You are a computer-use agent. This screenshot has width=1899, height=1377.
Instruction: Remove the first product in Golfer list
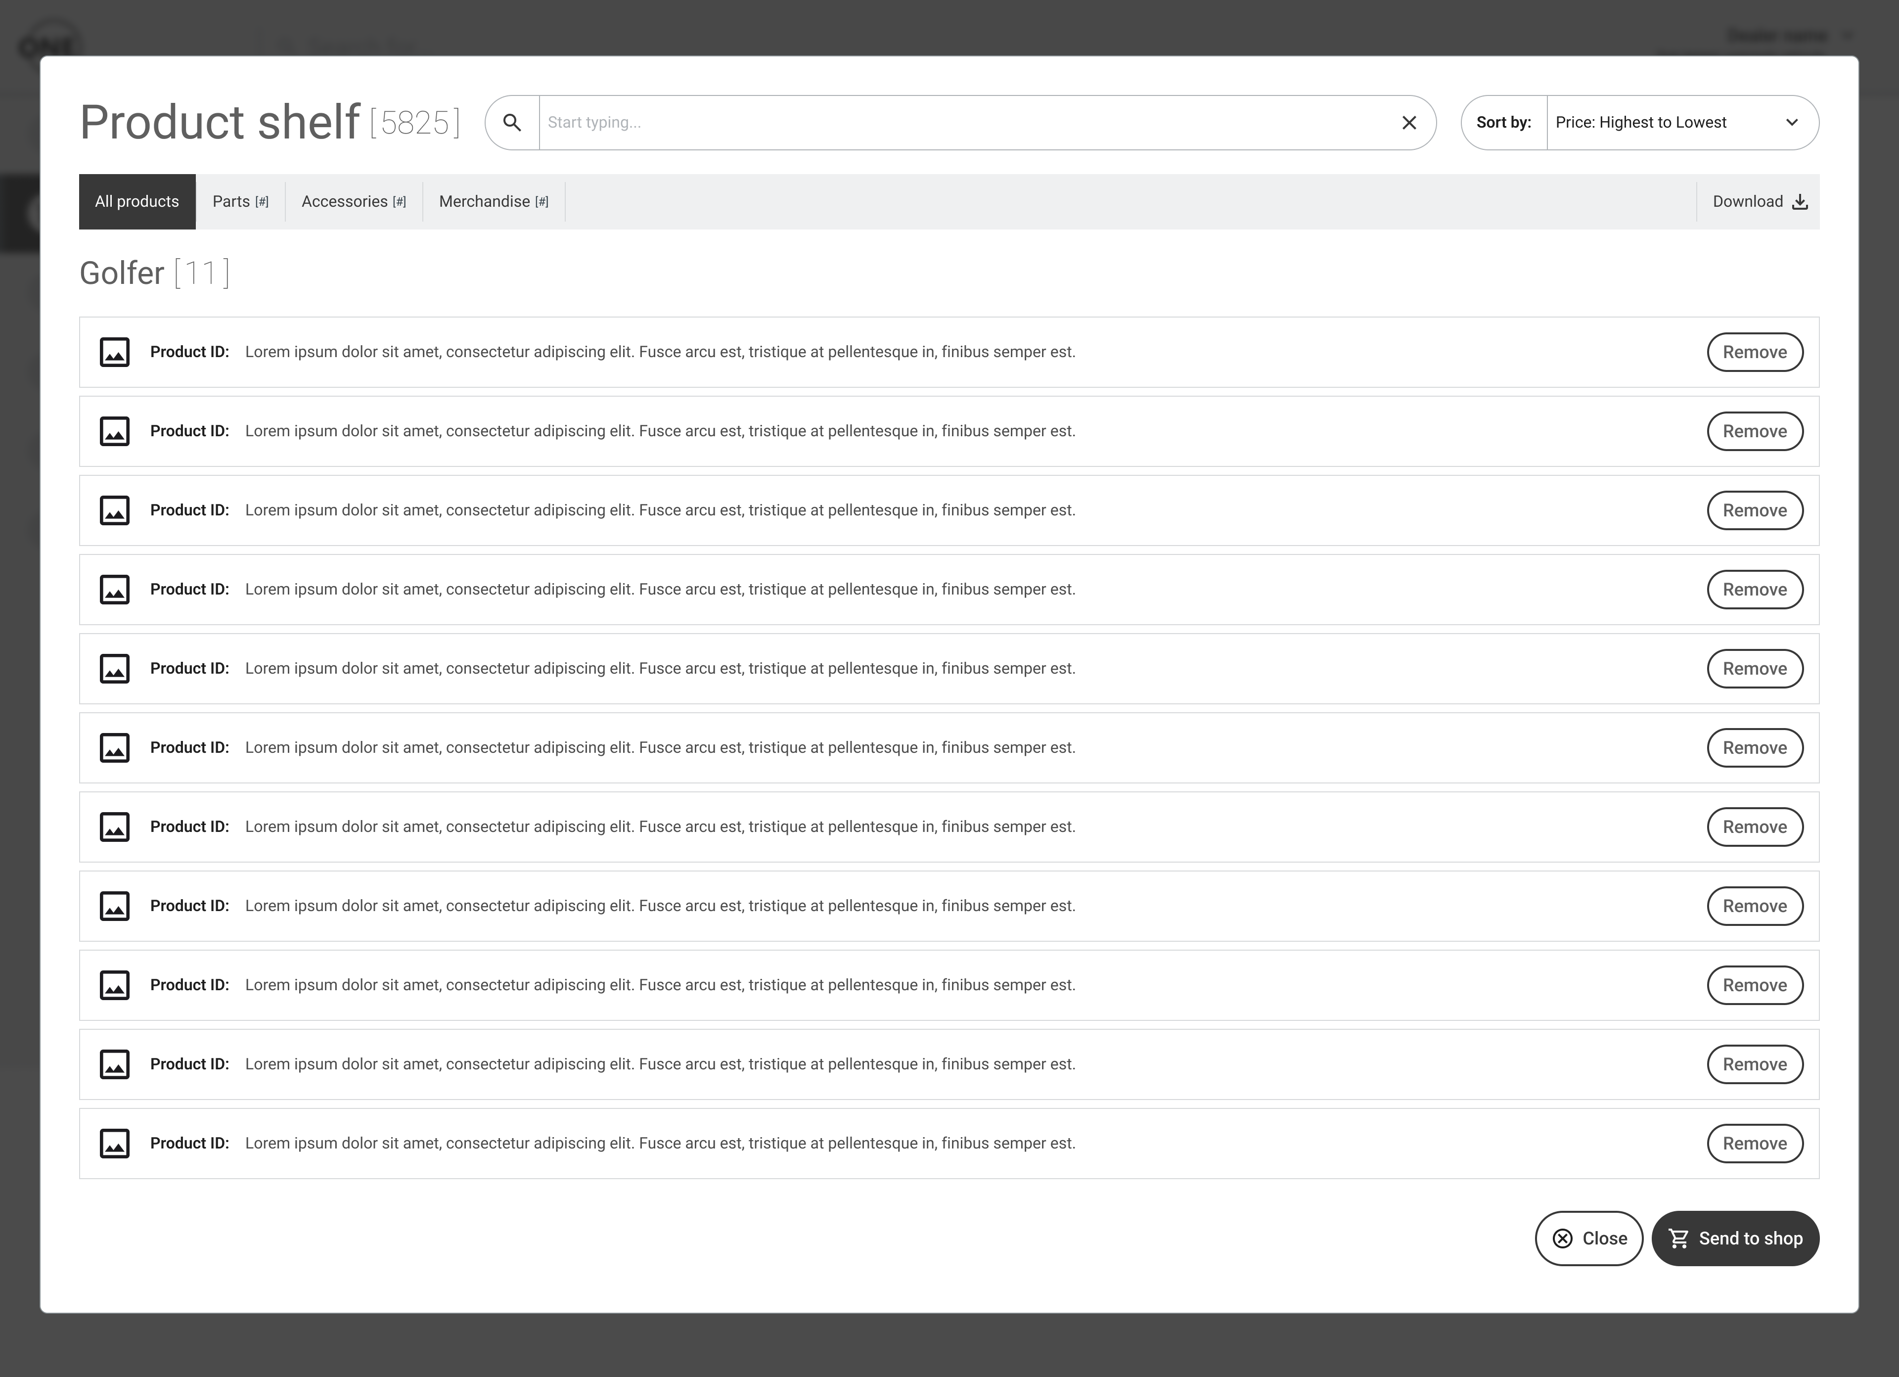1754,352
